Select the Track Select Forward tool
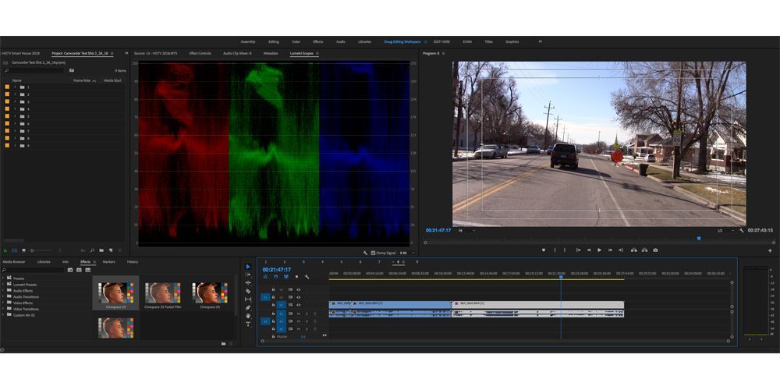780x390 pixels. [x=248, y=275]
